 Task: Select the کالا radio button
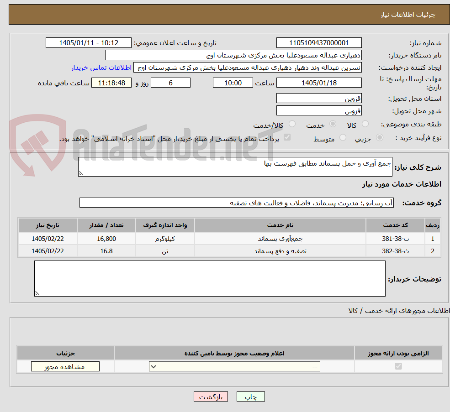pyautogui.click(x=365, y=124)
